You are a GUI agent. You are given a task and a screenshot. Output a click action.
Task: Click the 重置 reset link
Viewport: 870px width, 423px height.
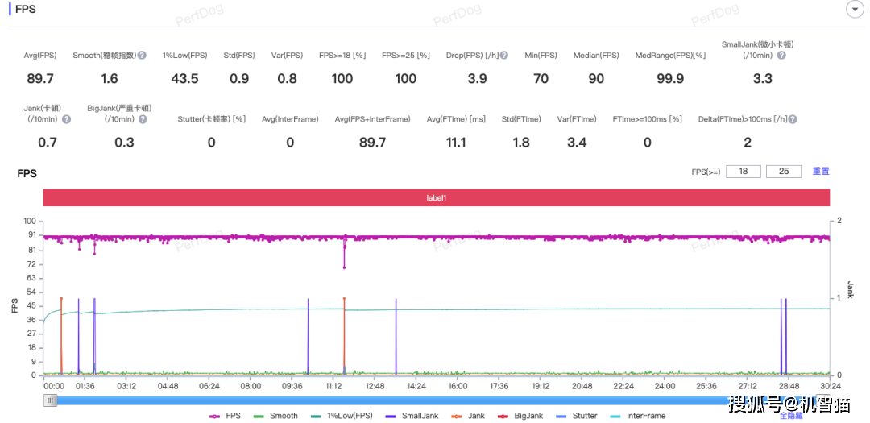[820, 172]
